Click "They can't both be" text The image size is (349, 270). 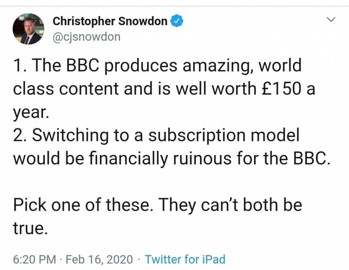click(x=230, y=205)
